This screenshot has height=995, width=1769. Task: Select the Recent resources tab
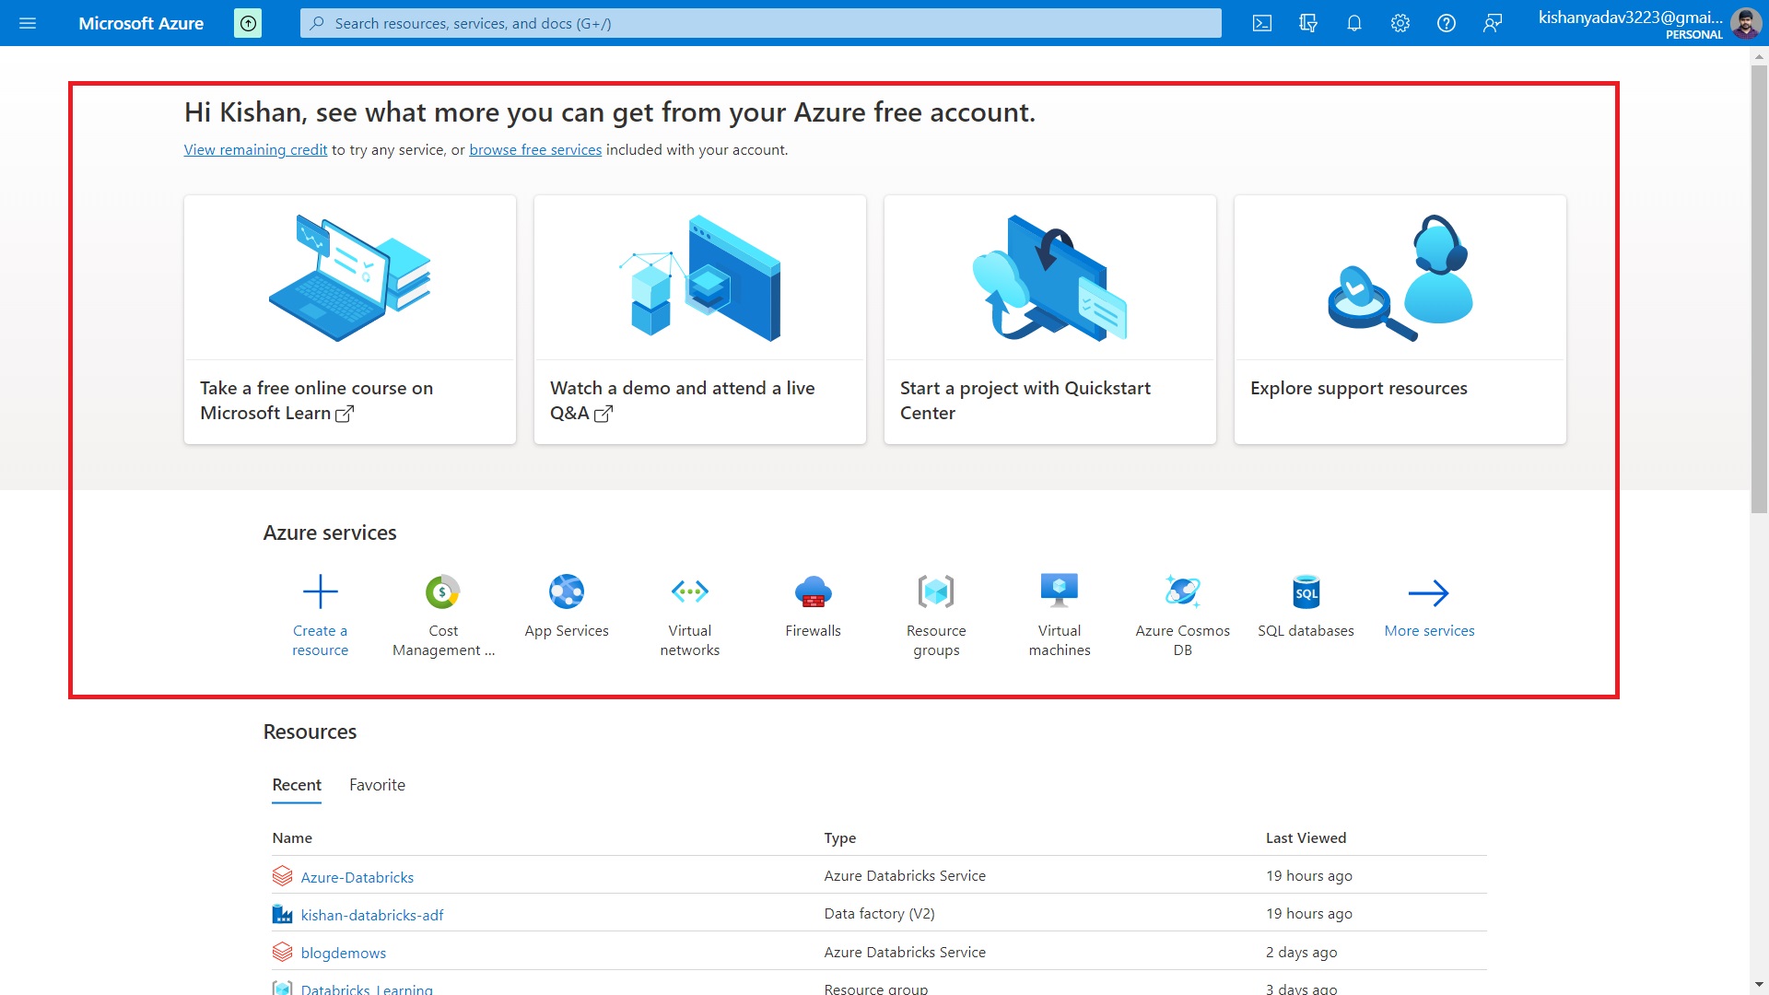click(x=297, y=785)
